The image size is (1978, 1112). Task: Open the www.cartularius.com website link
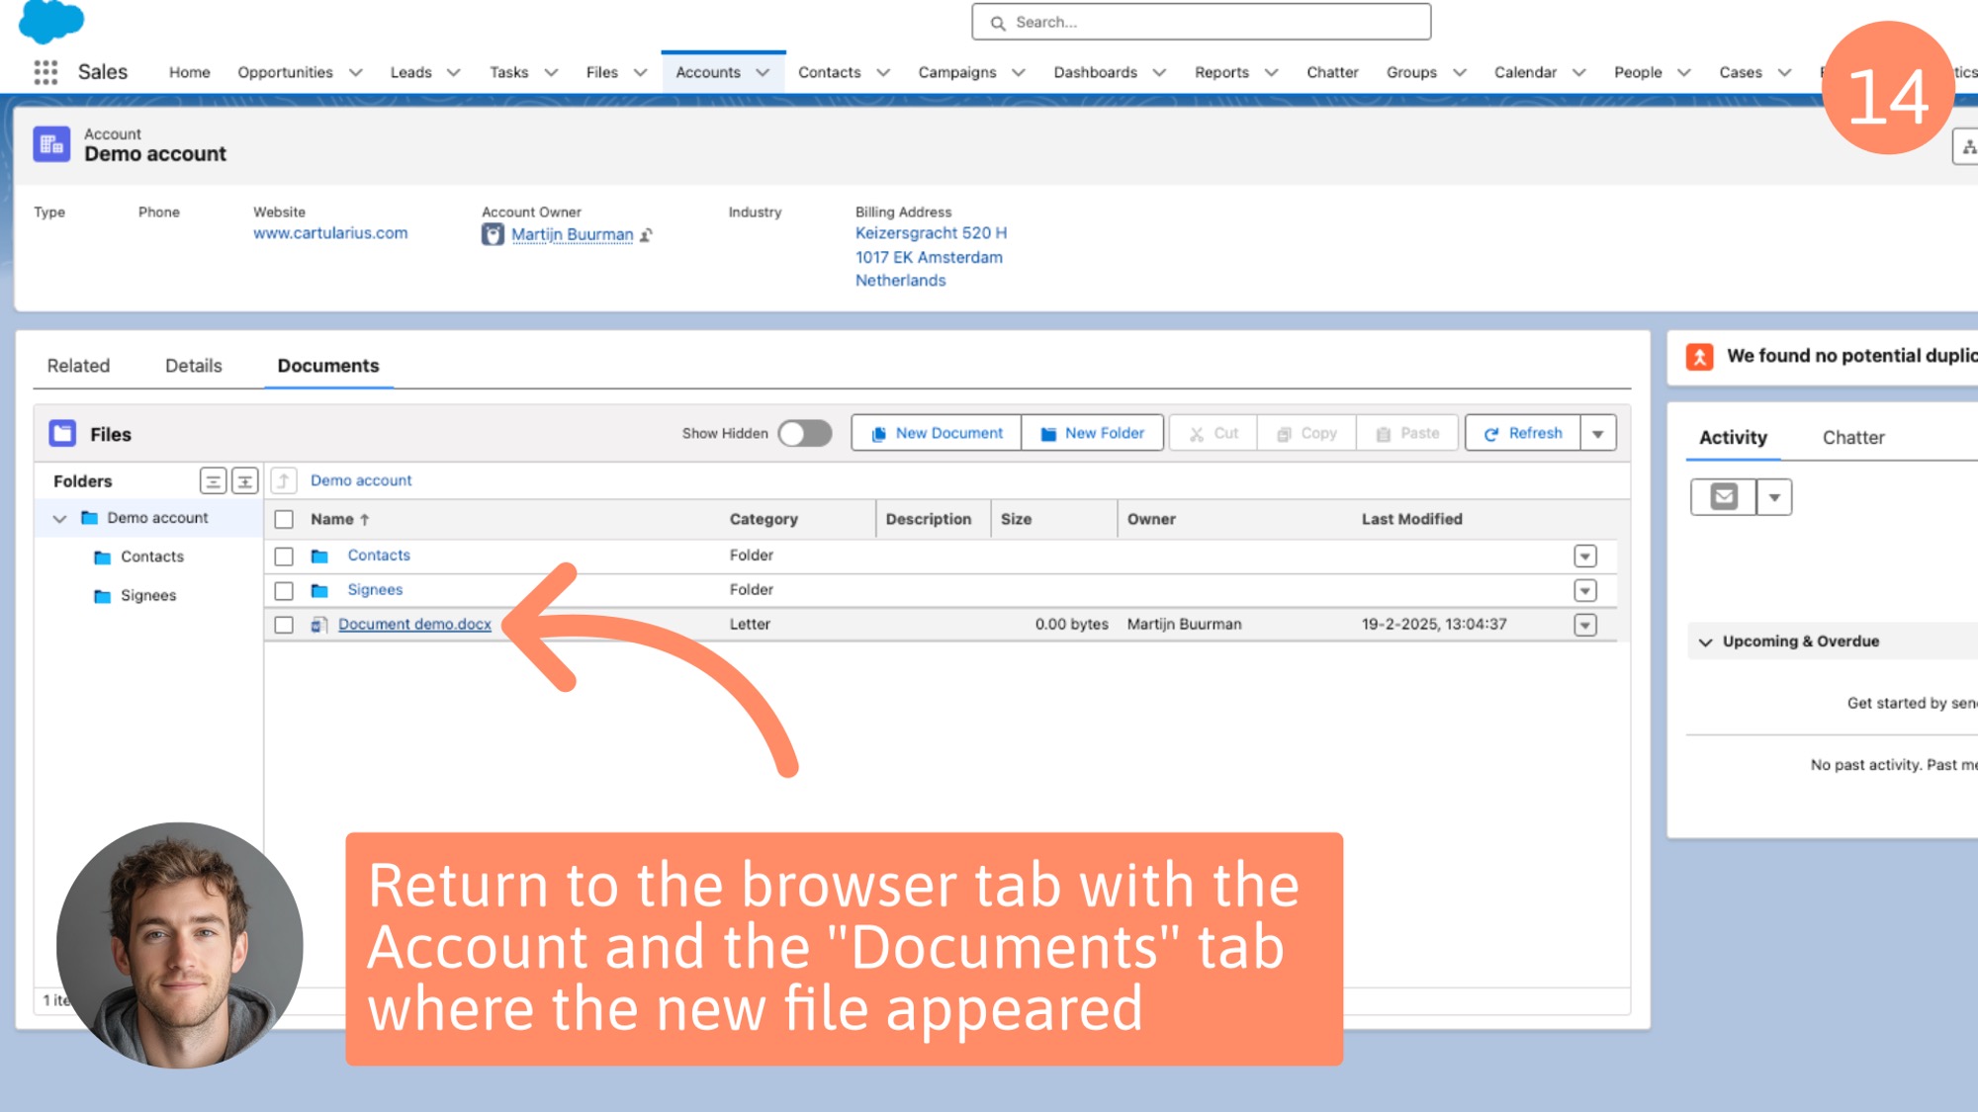330,233
